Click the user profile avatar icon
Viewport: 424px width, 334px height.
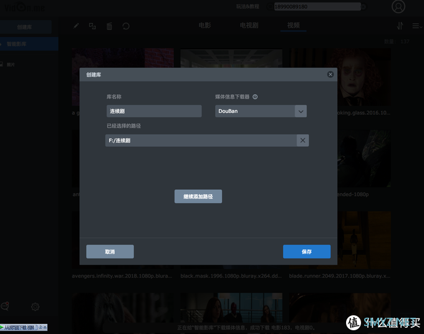click(x=398, y=6)
